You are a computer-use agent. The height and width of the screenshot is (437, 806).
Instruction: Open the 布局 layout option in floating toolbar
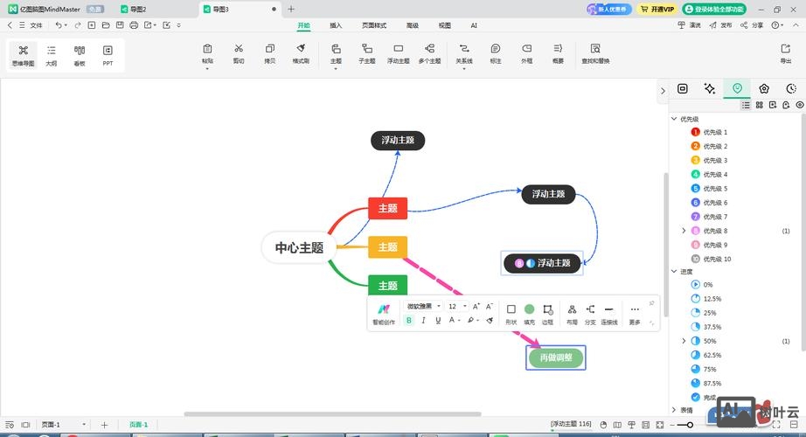pos(572,313)
